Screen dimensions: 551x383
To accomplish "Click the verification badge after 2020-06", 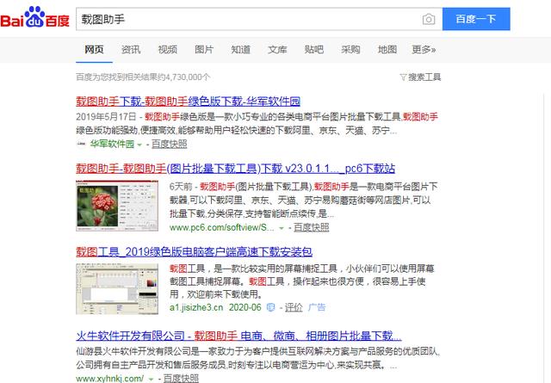I will 270,307.
